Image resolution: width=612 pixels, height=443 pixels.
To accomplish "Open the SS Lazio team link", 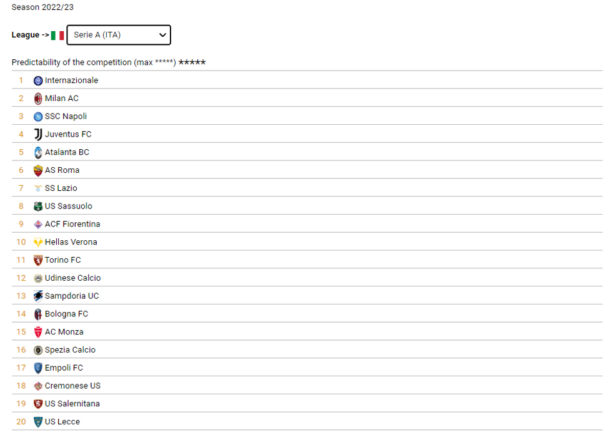I will coord(61,188).
